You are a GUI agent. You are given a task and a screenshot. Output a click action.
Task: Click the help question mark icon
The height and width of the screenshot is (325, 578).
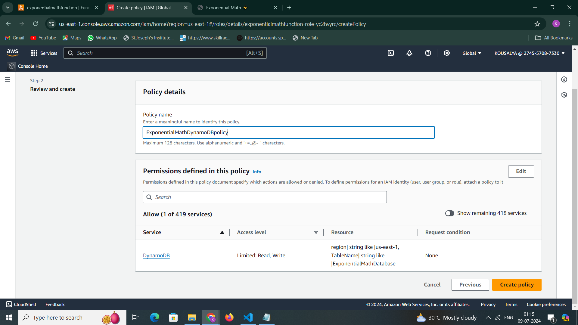(428, 53)
